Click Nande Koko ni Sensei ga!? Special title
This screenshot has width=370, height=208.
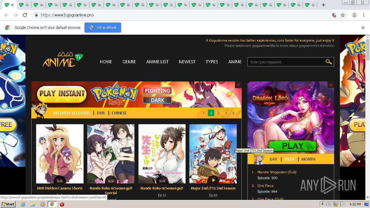coord(111,190)
